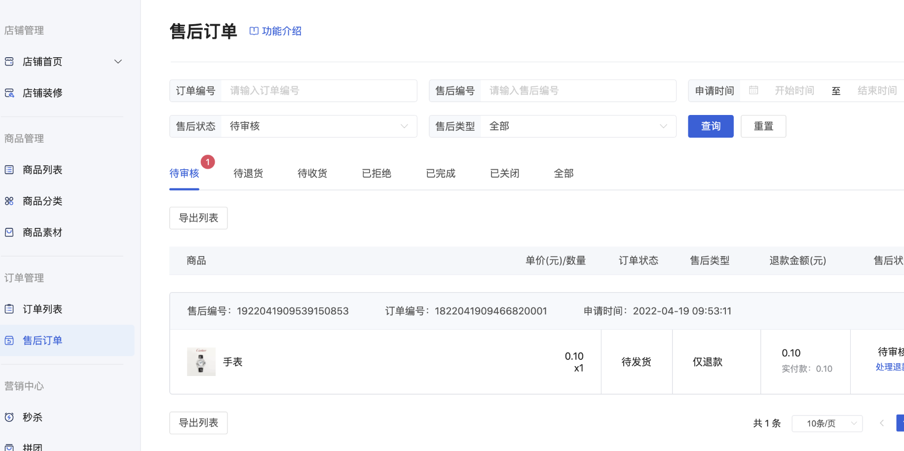Screen dimensions: 904x451
Task: Click the 商品分类 category icon
Action: 9,201
